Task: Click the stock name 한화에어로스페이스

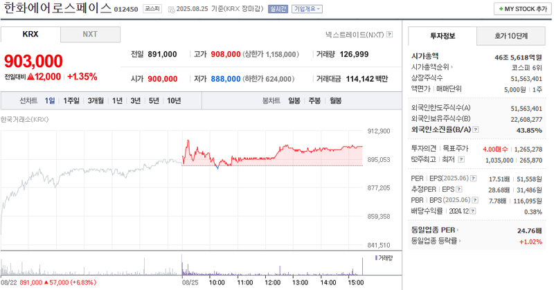Action: point(57,8)
